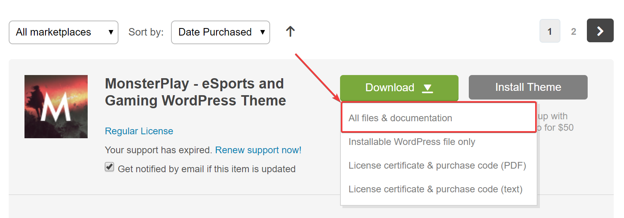Select 'Get notified by email' label text
The image size is (624, 218).
coord(207,169)
